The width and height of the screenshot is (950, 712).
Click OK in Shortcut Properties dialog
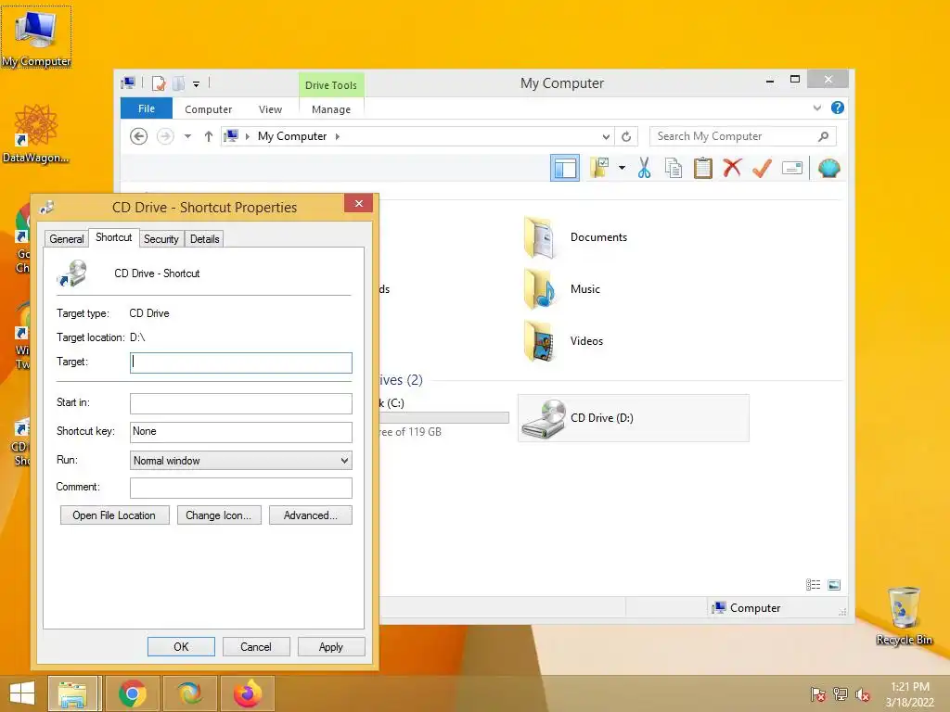coord(181,646)
